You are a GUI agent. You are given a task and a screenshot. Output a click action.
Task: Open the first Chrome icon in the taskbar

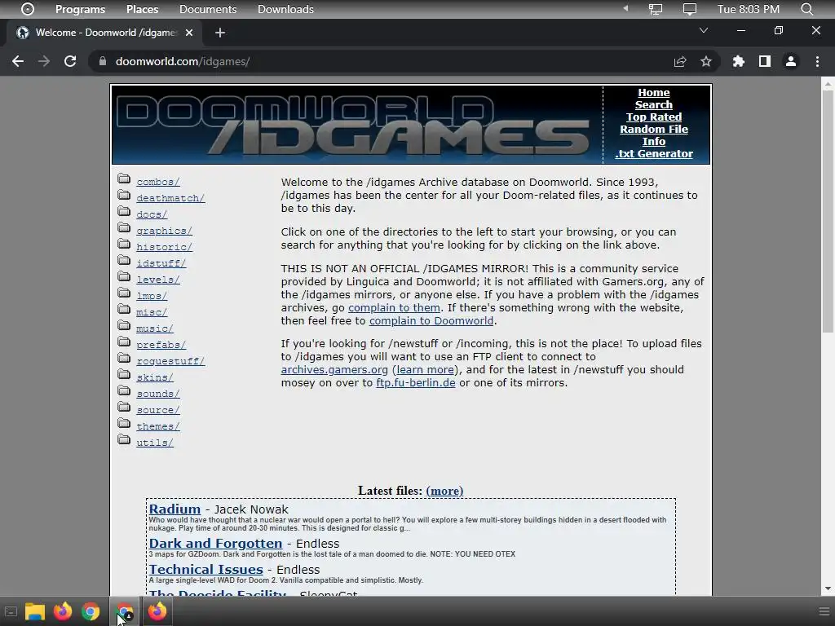tap(91, 611)
